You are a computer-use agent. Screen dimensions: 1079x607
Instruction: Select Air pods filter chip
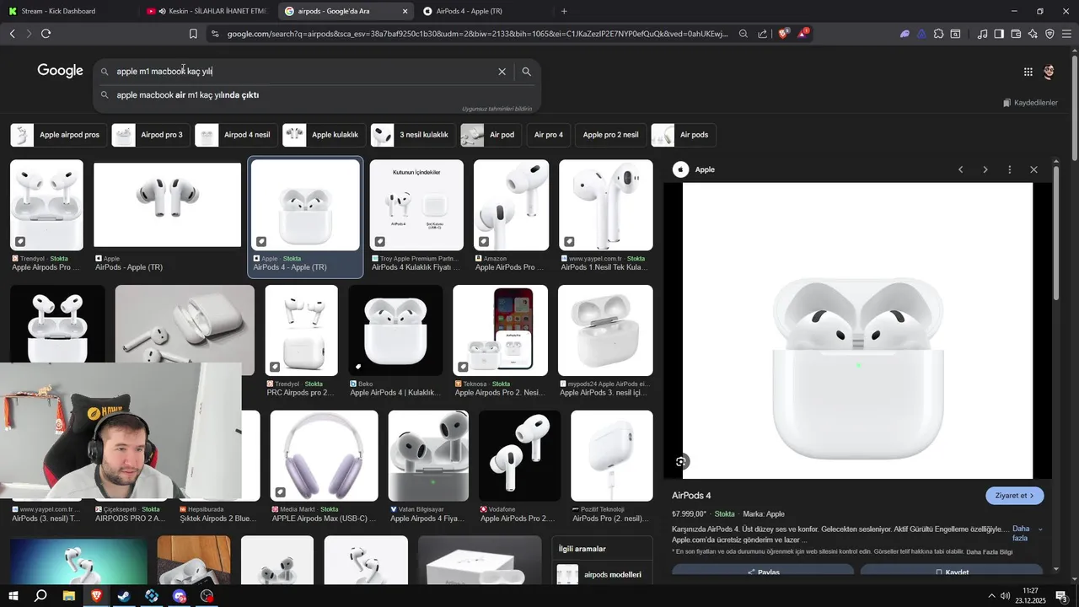pyautogui.click(x=683, y=135)
